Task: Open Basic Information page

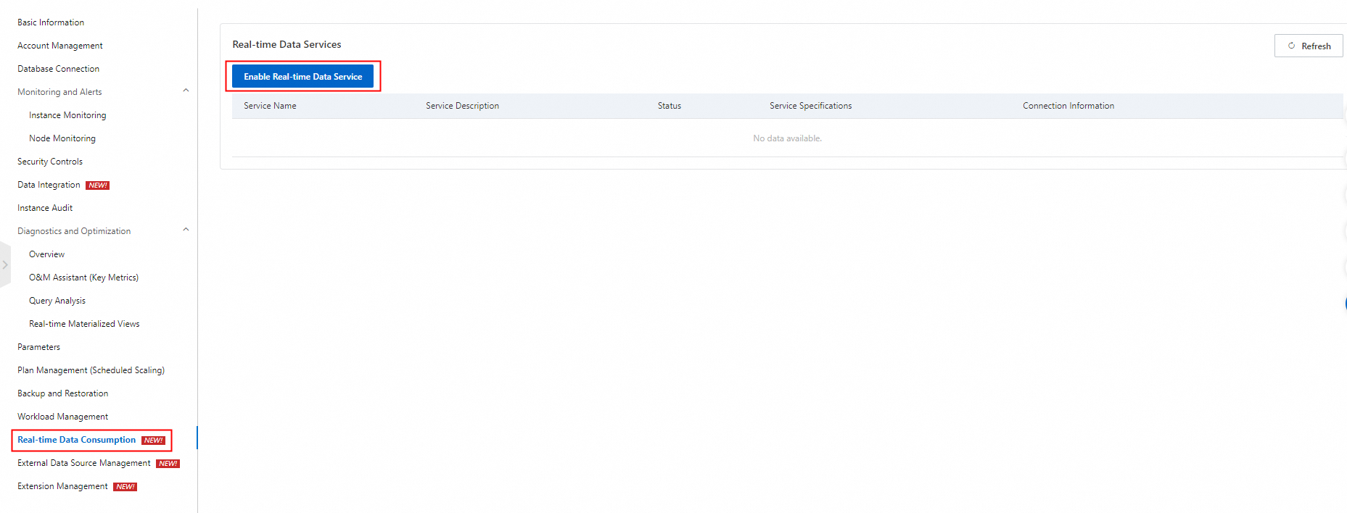Action: pos(51,22)
